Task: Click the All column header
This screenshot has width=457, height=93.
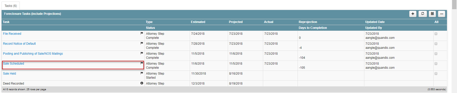Action: coord(436,22)
